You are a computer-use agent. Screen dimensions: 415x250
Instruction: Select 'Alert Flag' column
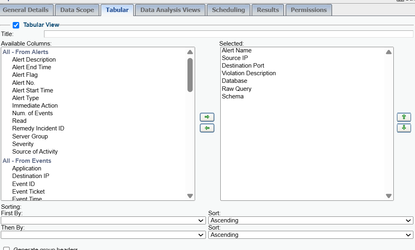pos(25,75)
